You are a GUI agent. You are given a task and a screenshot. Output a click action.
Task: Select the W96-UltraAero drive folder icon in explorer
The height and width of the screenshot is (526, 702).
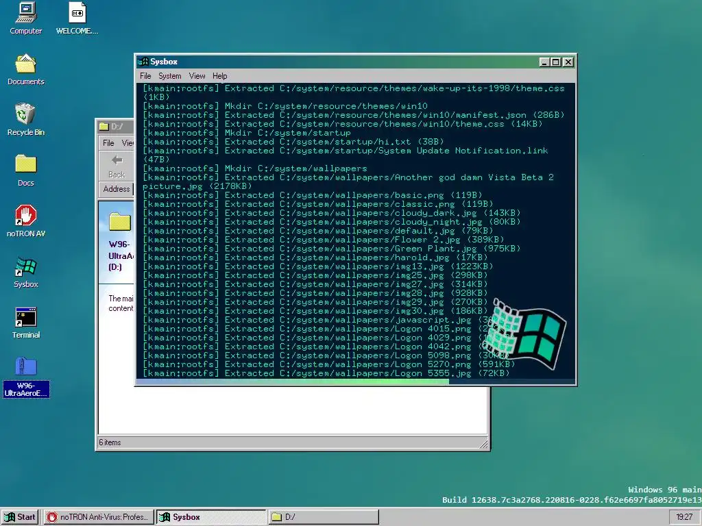pos(119,221)
